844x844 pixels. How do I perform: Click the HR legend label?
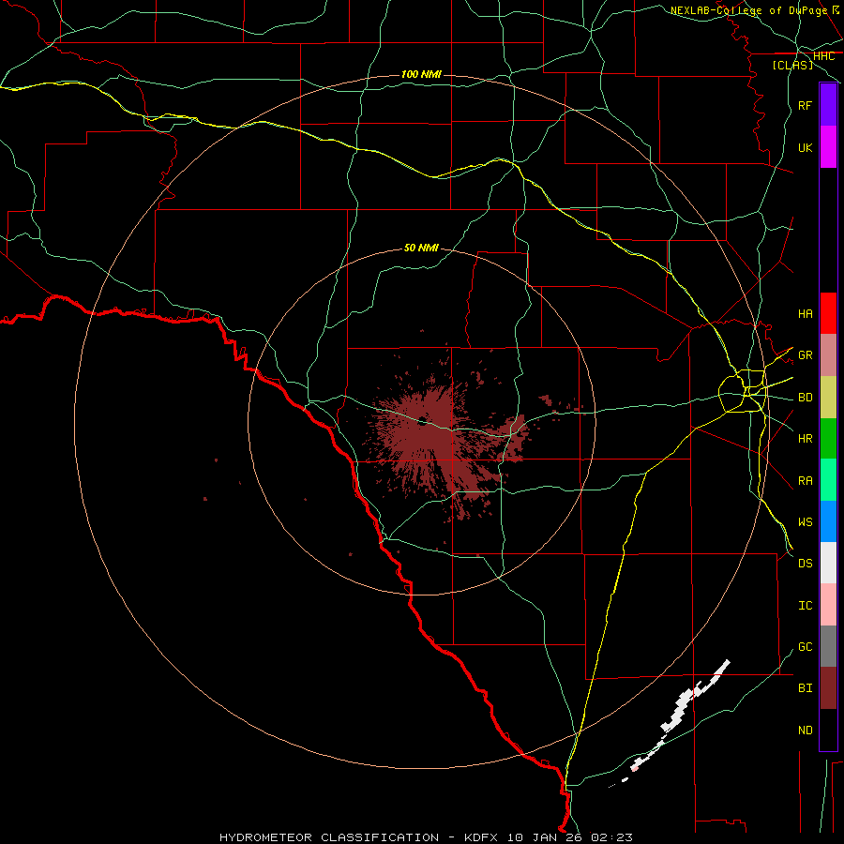805,438
